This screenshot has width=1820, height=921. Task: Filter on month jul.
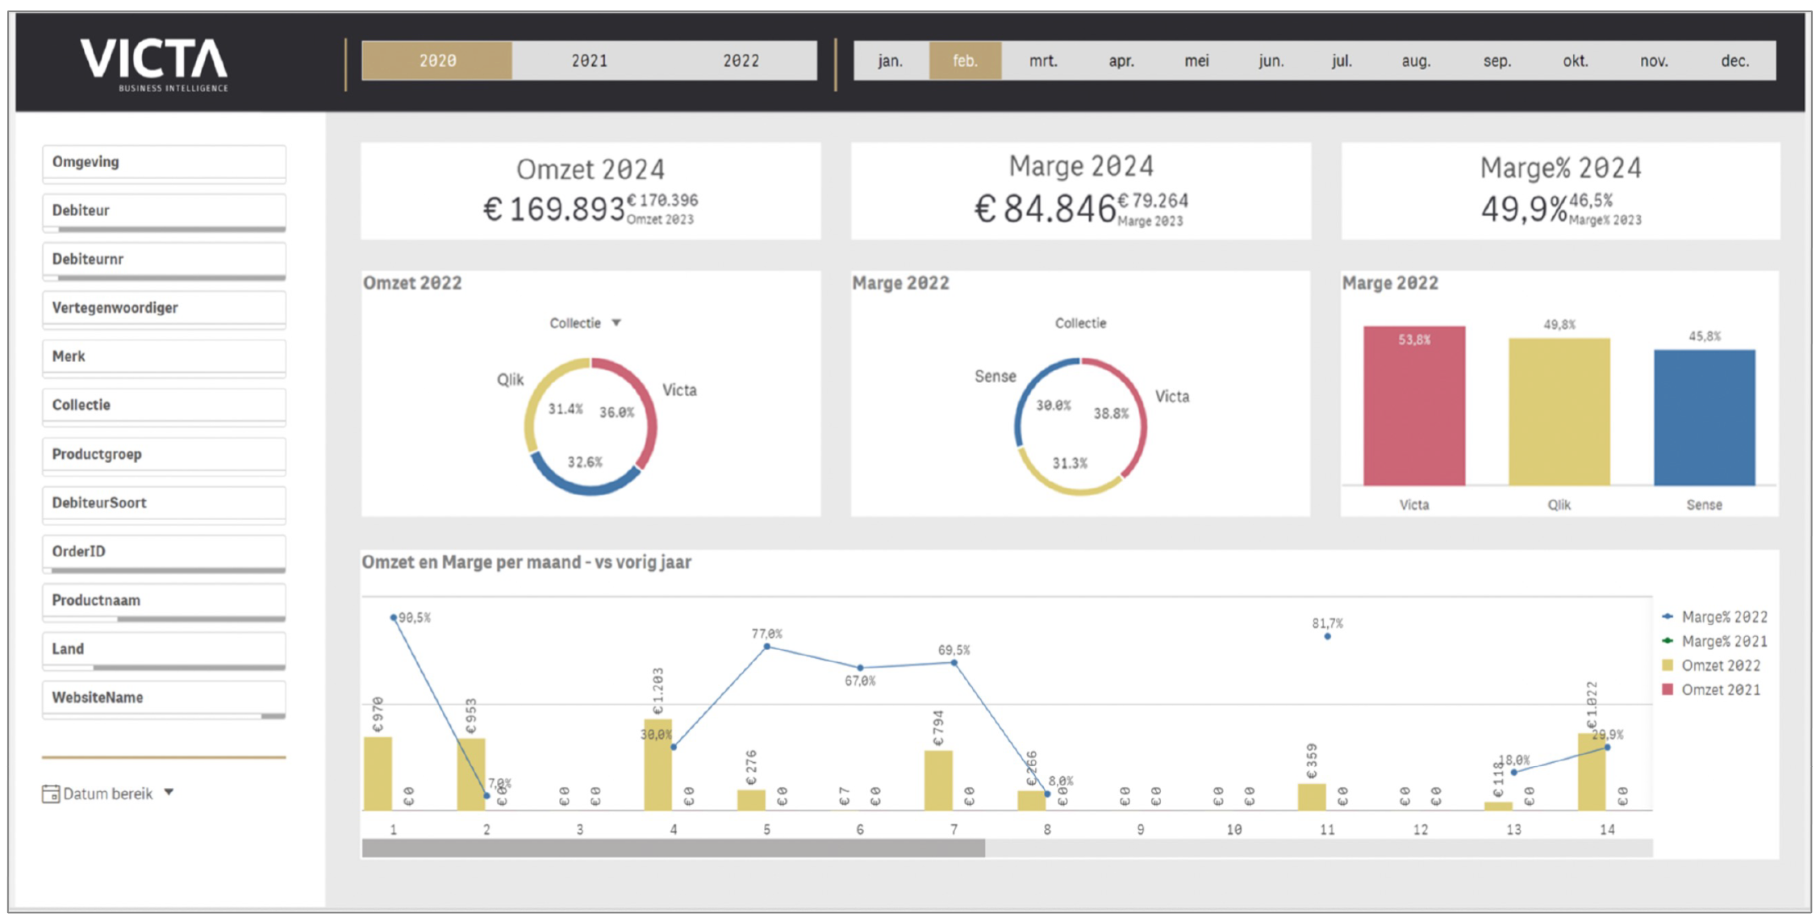point(1342,60)
